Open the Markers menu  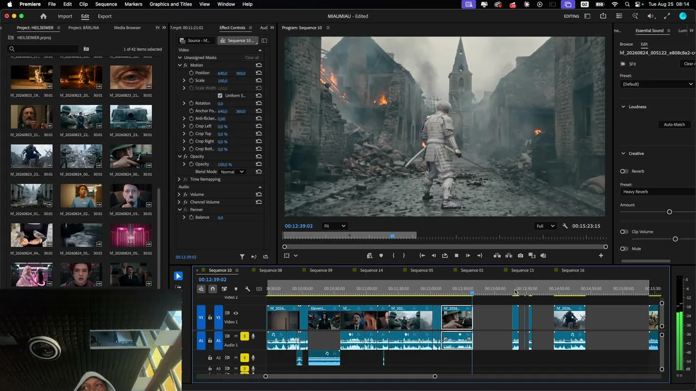point(133,4)
